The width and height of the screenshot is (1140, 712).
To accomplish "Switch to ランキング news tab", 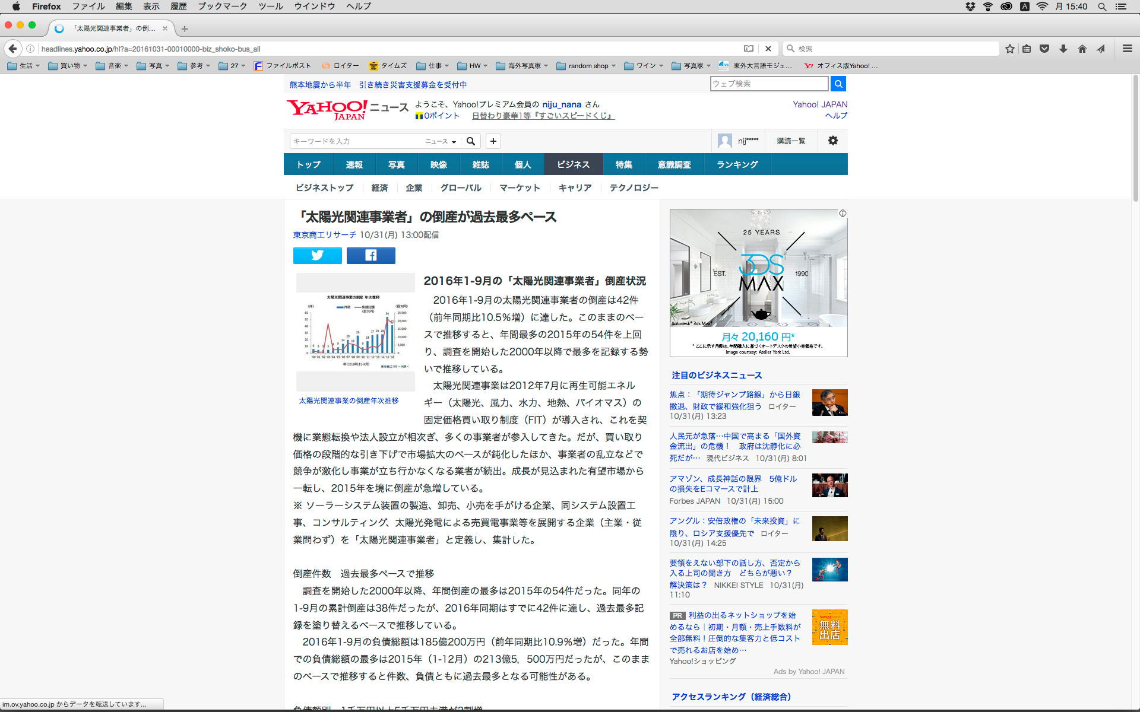I will 737,164.
